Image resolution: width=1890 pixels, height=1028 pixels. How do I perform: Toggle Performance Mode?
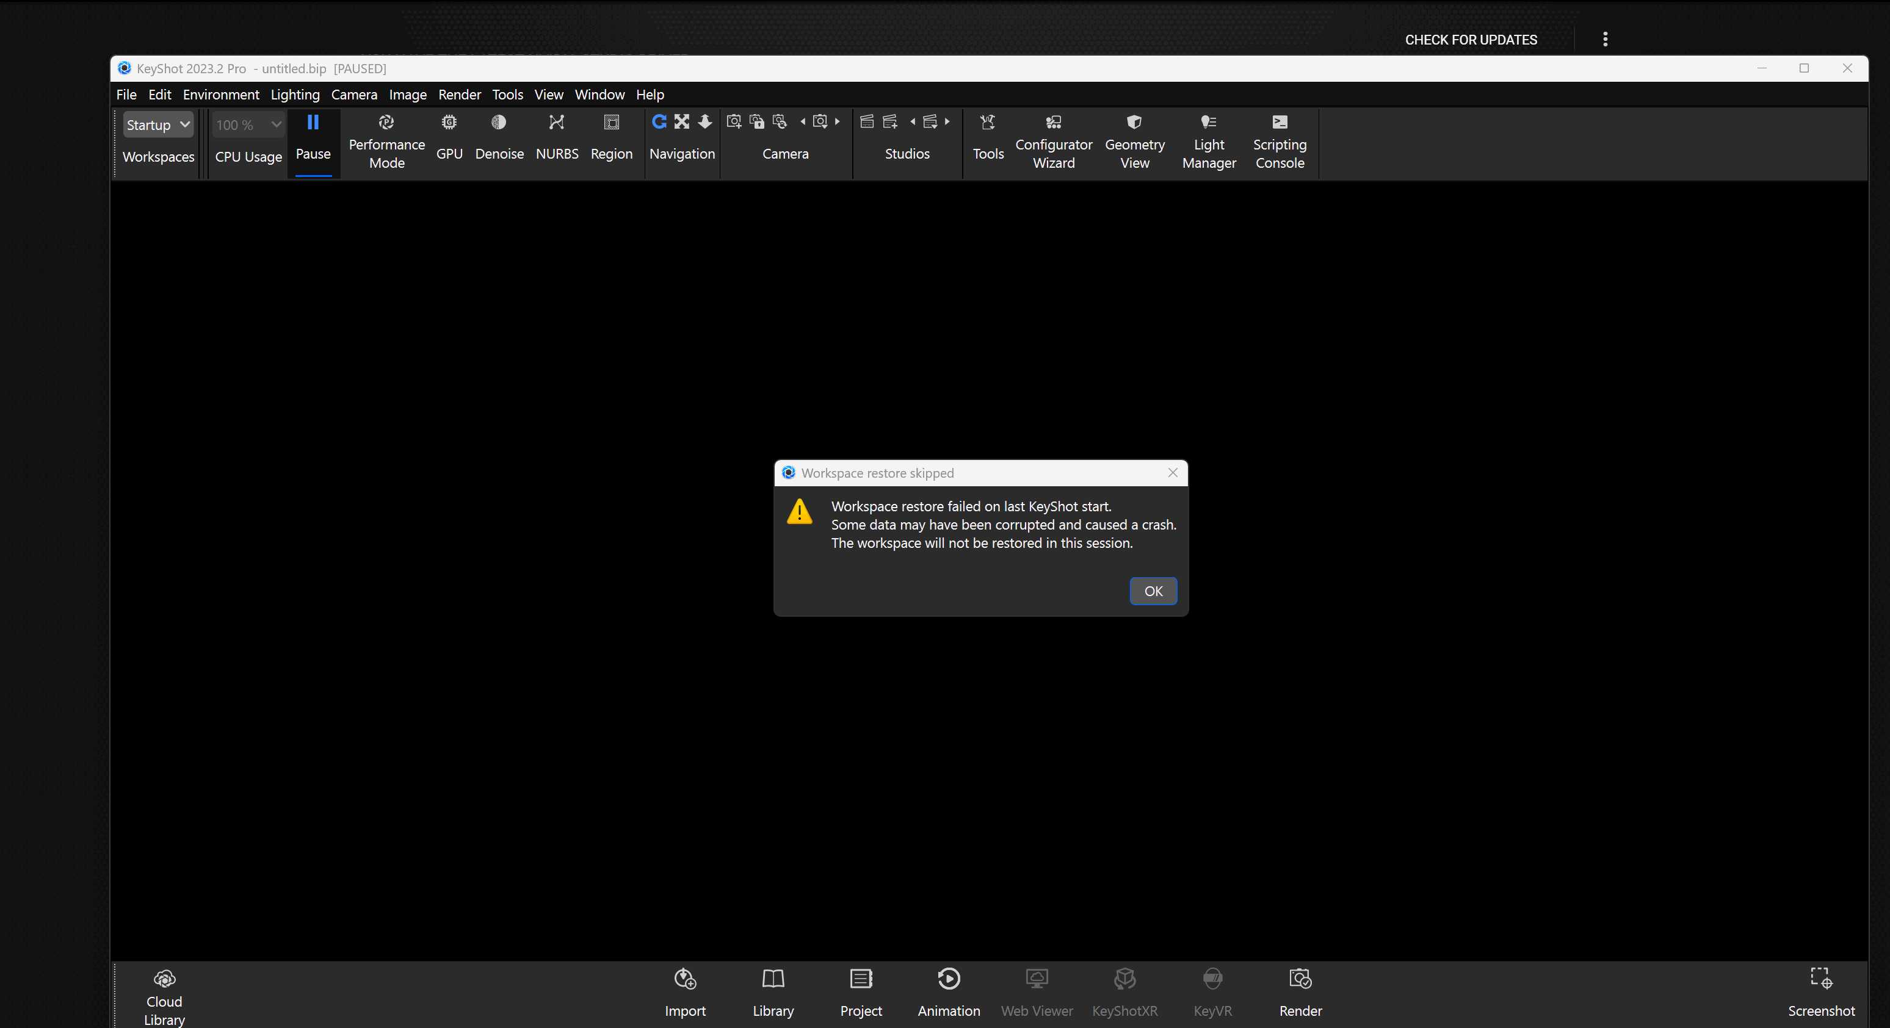pyautogui.click(x=386, y=142)
